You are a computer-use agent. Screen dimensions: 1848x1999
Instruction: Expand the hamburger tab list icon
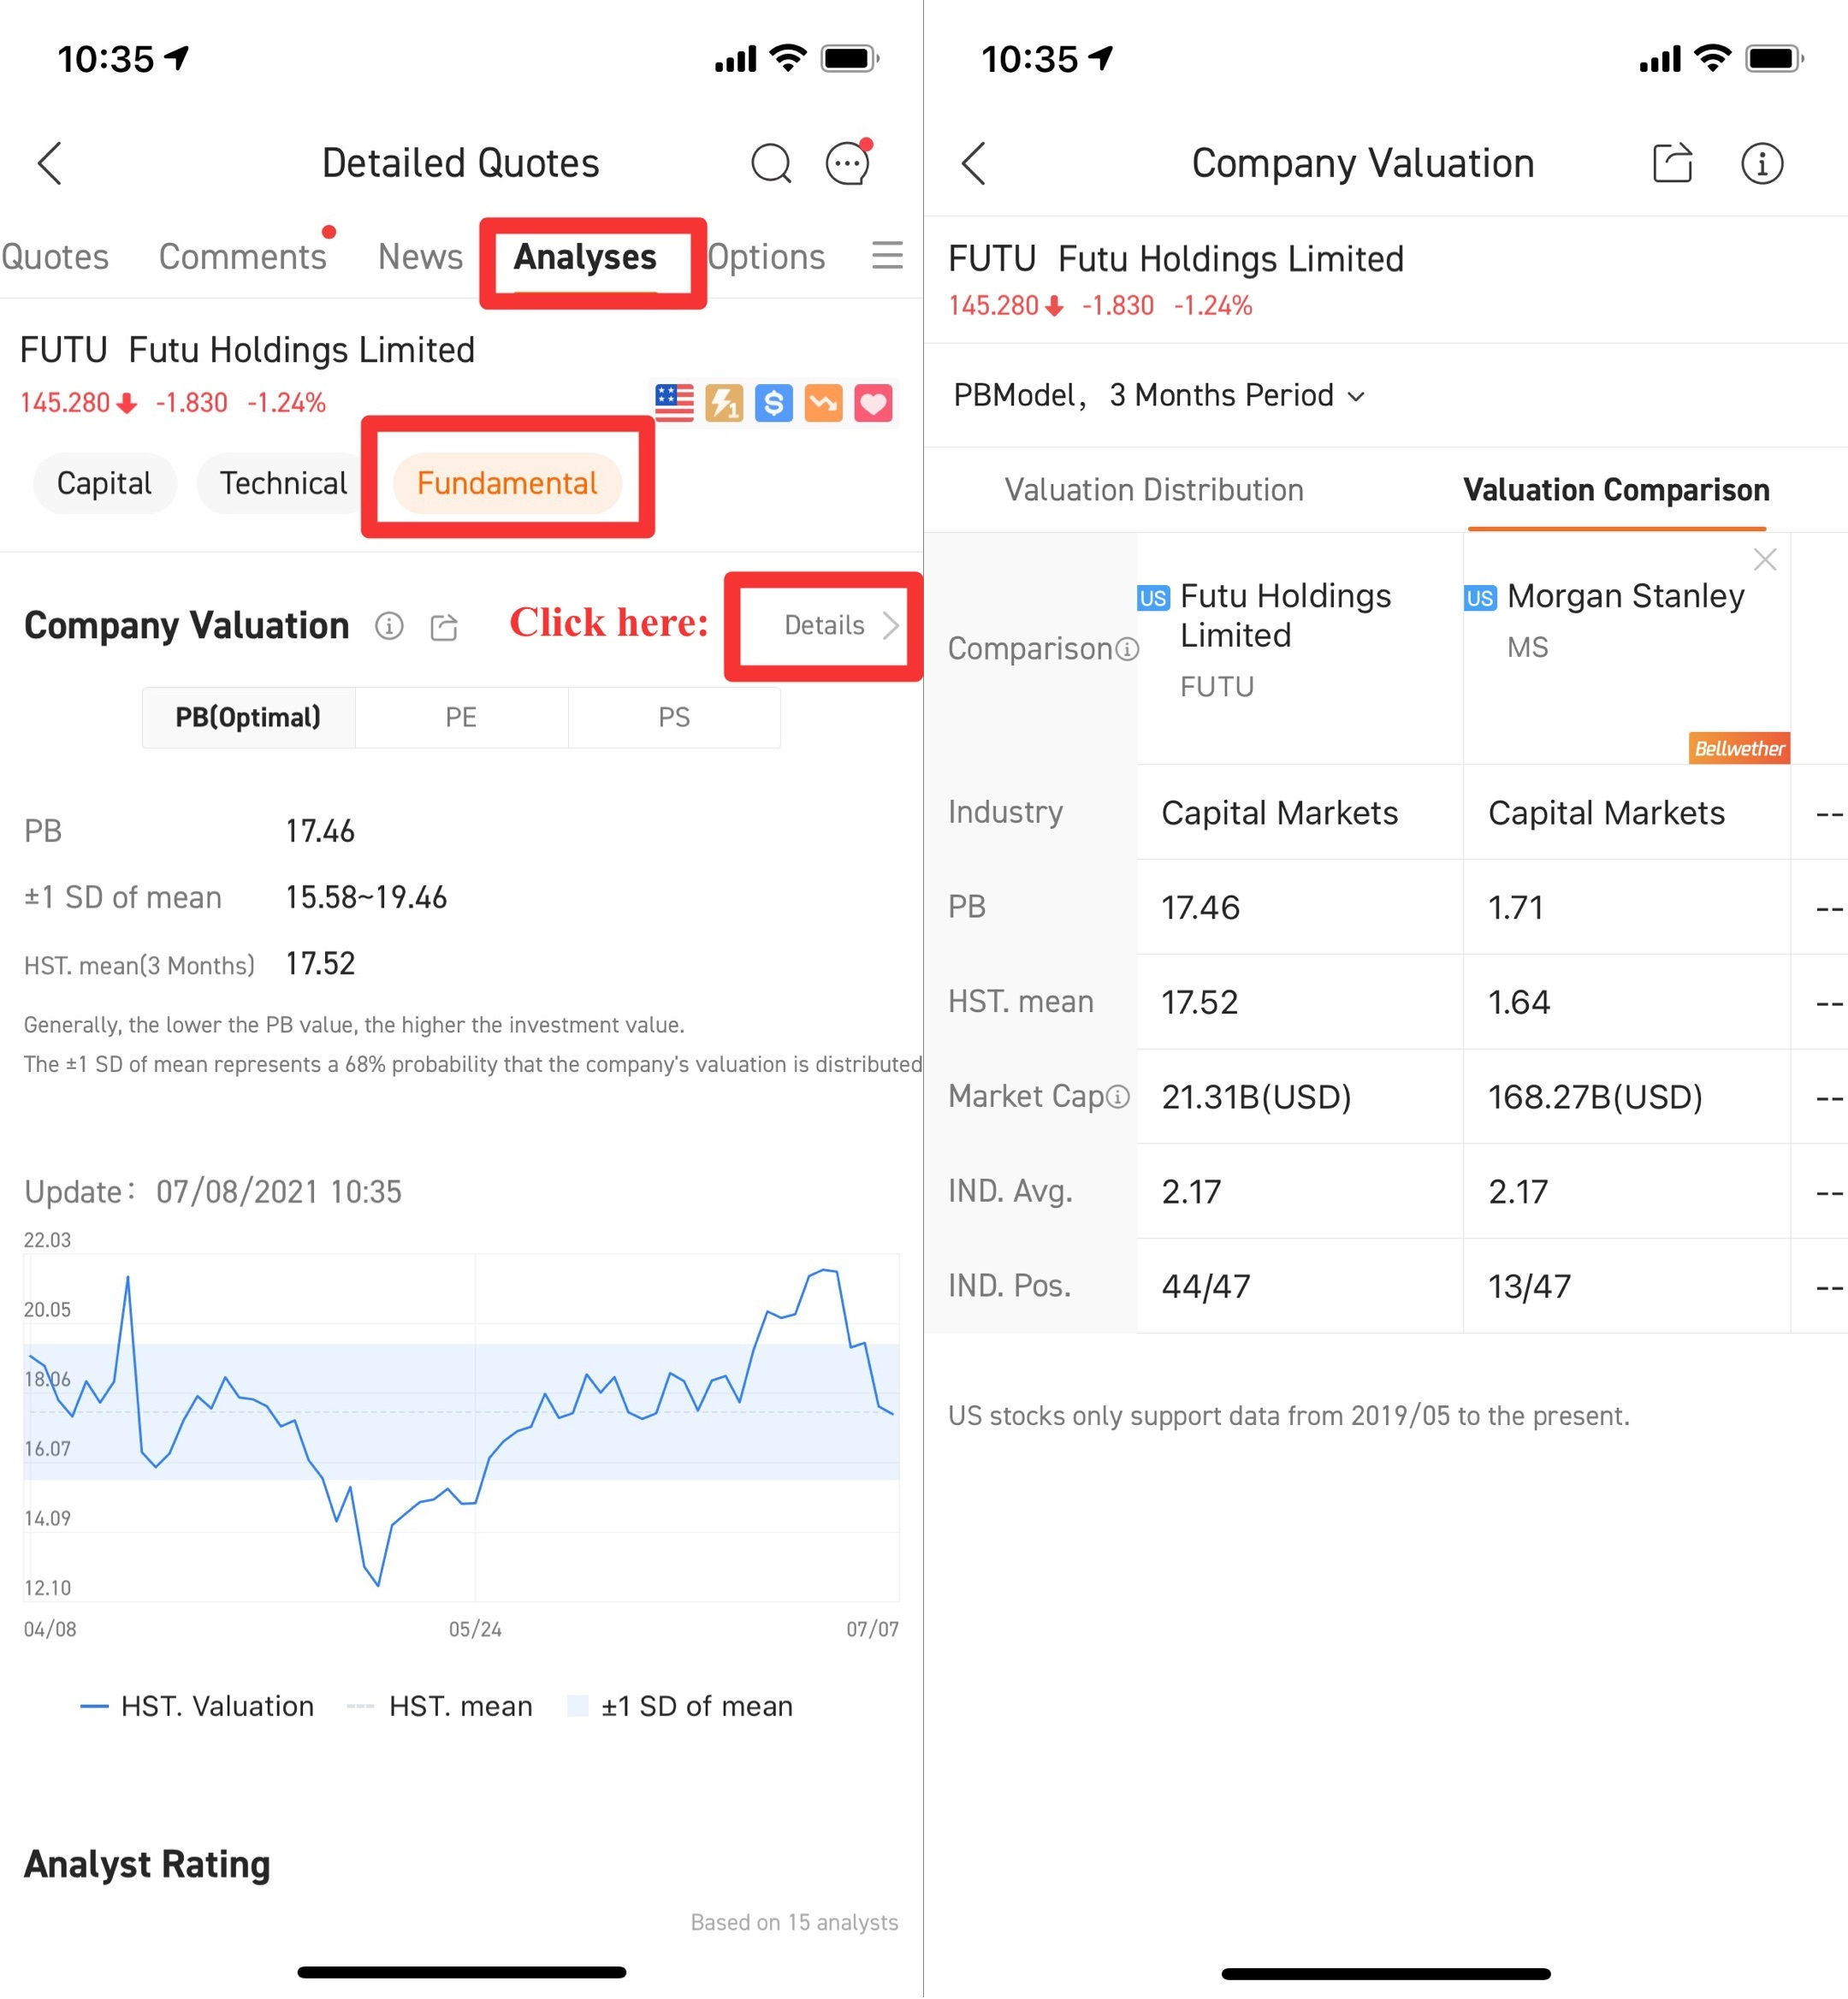(886, 256)
